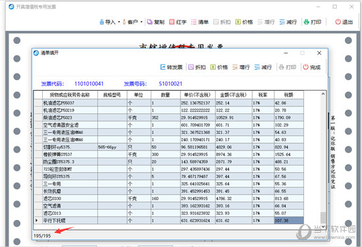Add a row with 增行 in 清单填开 dialog
Image resolution: width=362 pixels, height=247 pixels.
(241, 67)
